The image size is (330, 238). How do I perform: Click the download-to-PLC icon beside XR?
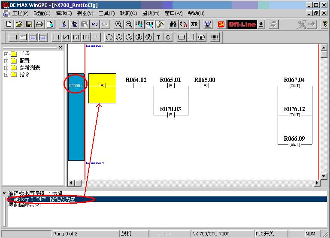pyautogui.click(x=208, y=24)
